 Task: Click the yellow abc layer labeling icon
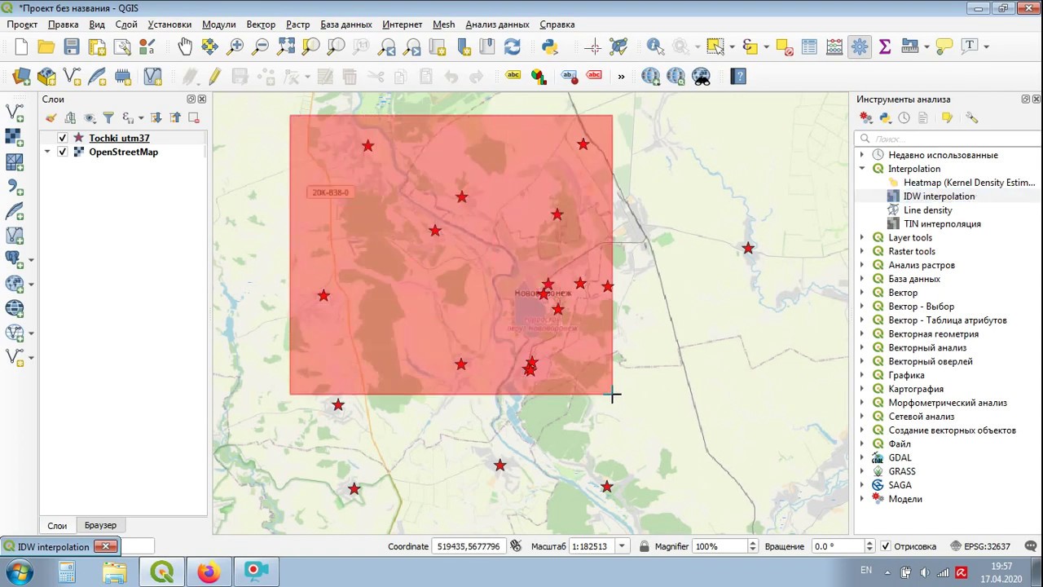(513, 76)
